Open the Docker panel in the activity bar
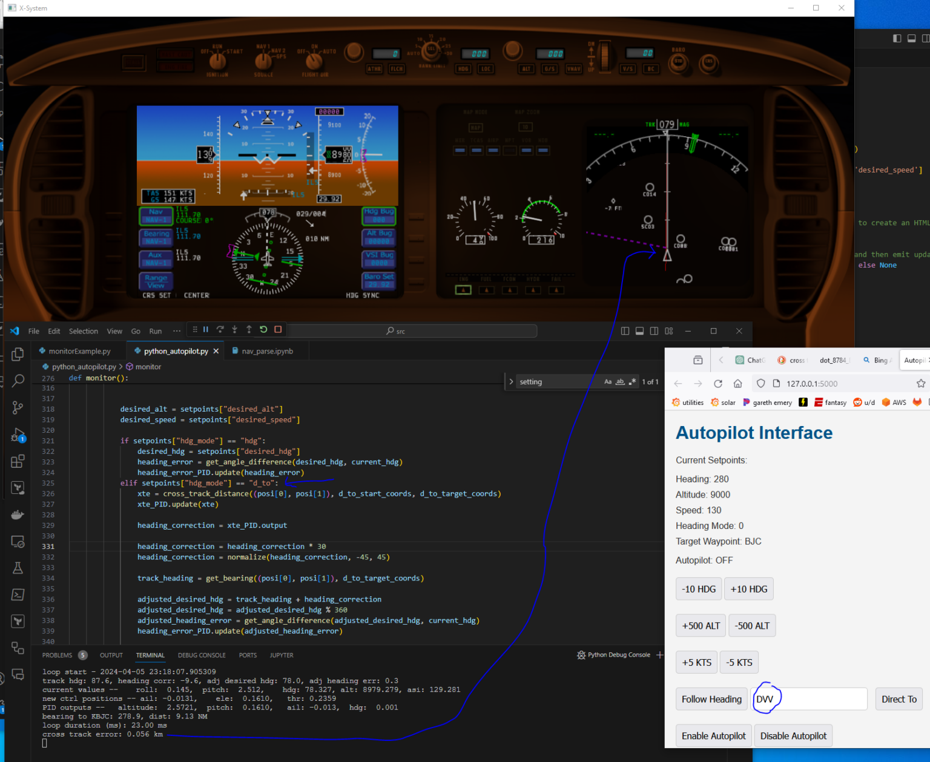This screenshot has height=762, width=930. click(x=18, y=514)
